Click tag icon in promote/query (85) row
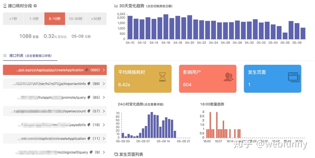315x158 pixels. pos(89,97)
